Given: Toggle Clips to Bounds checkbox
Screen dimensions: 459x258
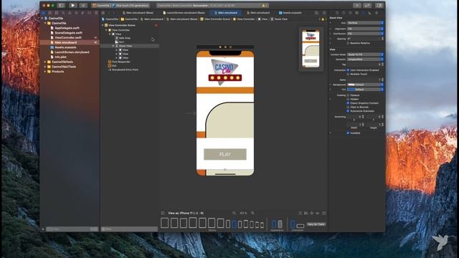Looking at the screenshot, I should click(x=348, y=107).
